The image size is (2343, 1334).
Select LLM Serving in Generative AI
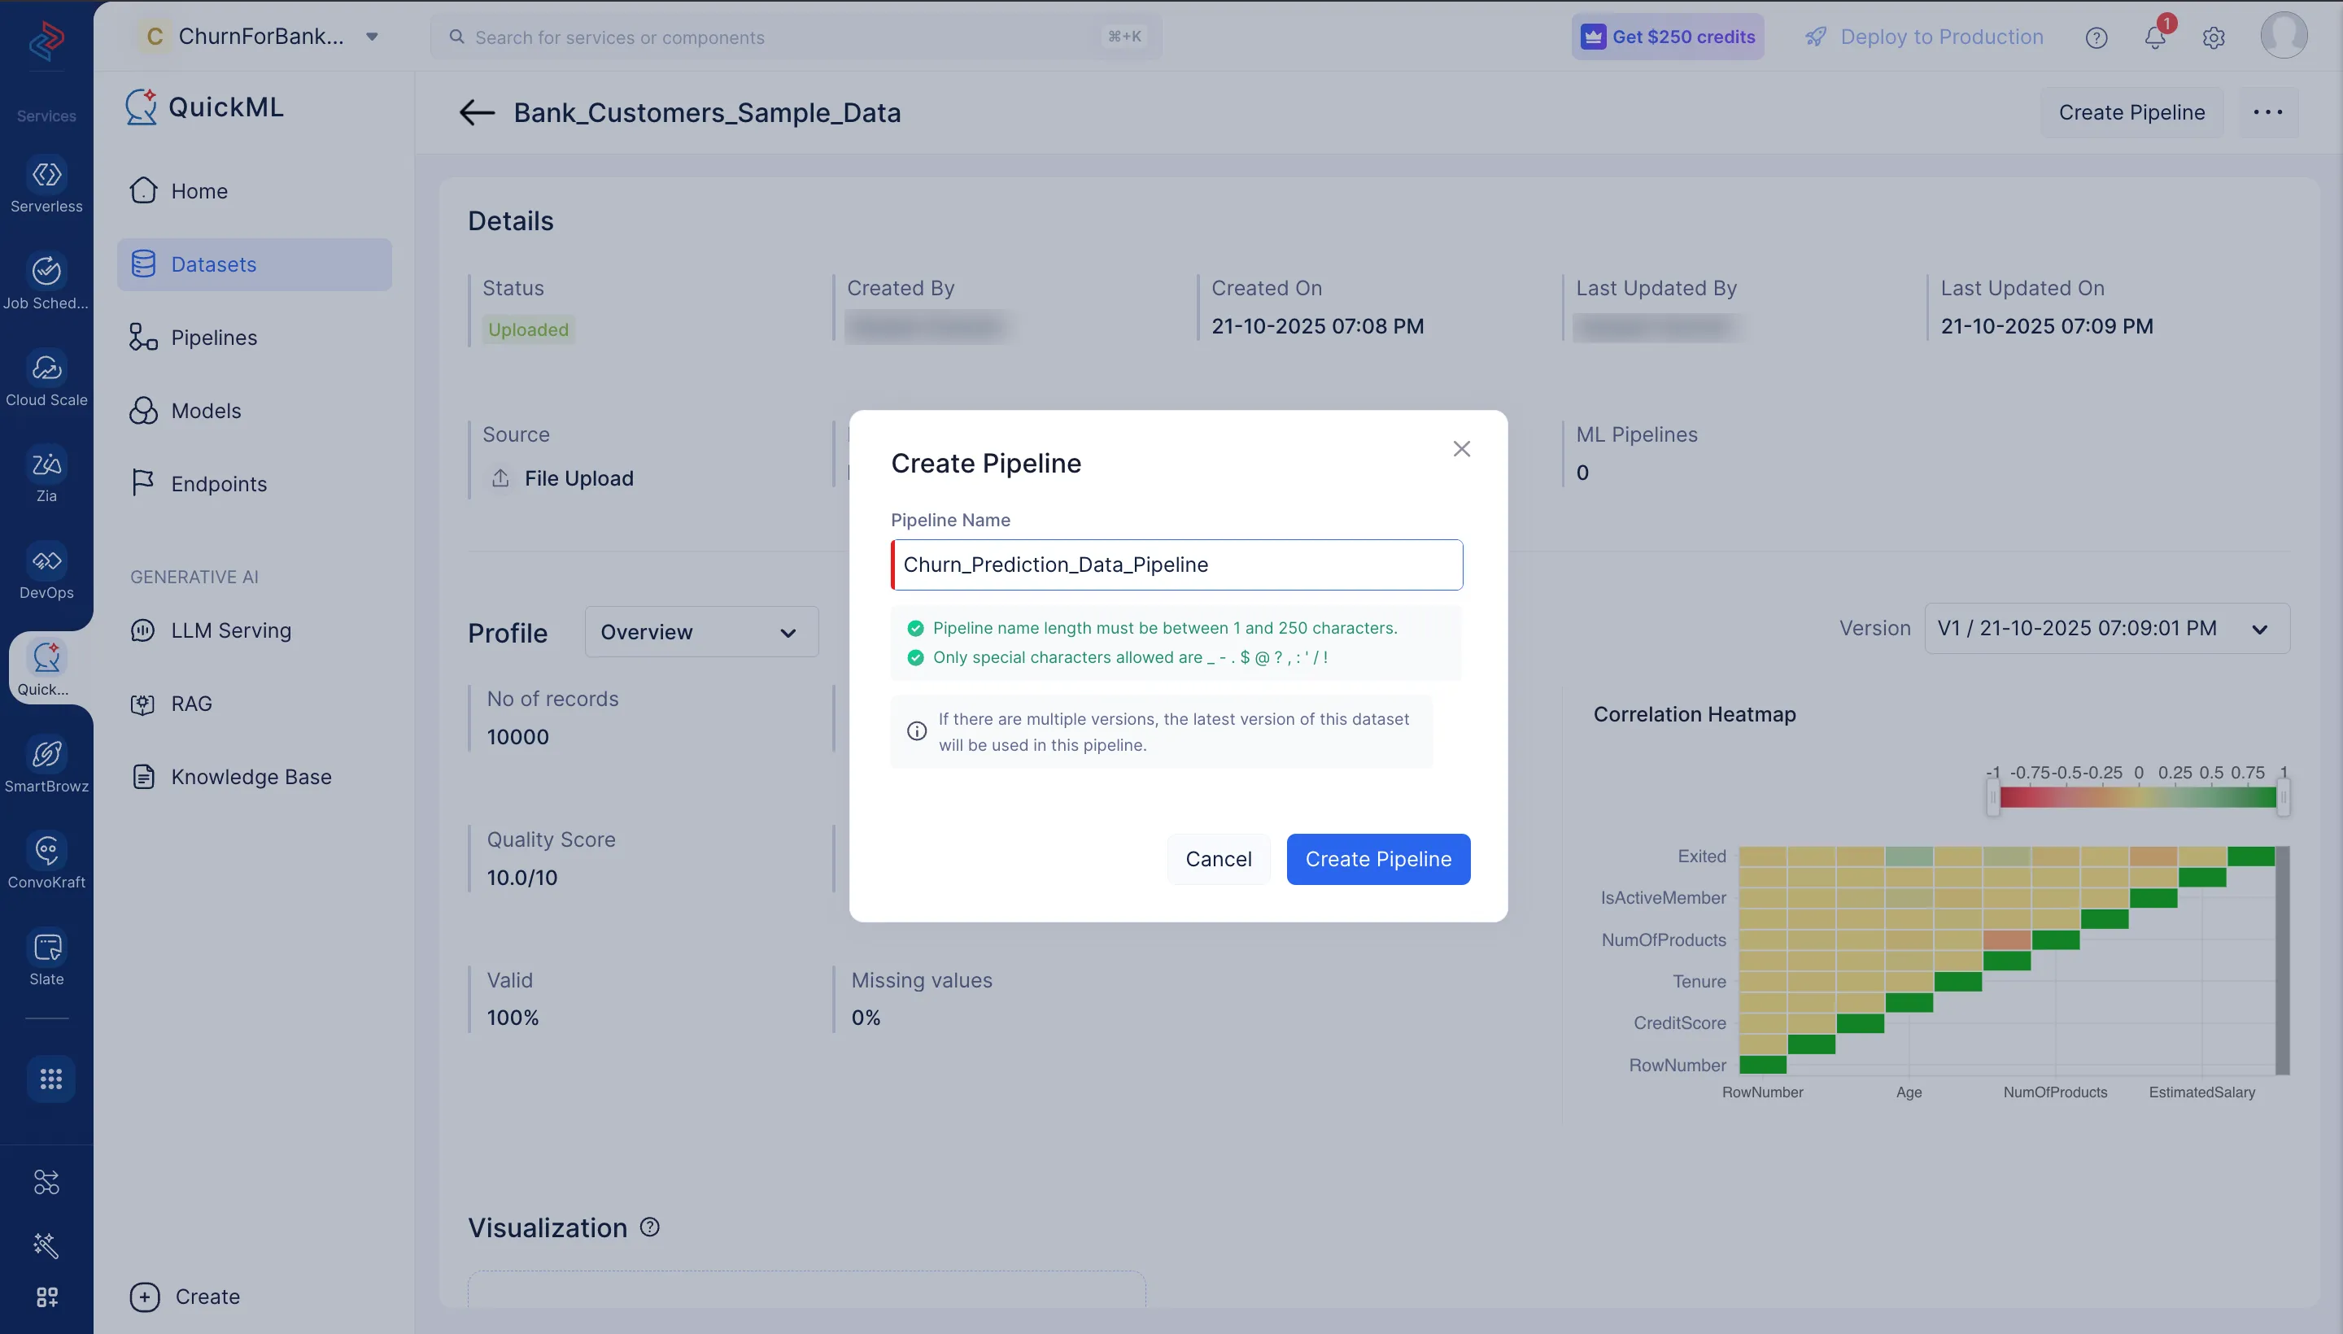coord(231,630)
